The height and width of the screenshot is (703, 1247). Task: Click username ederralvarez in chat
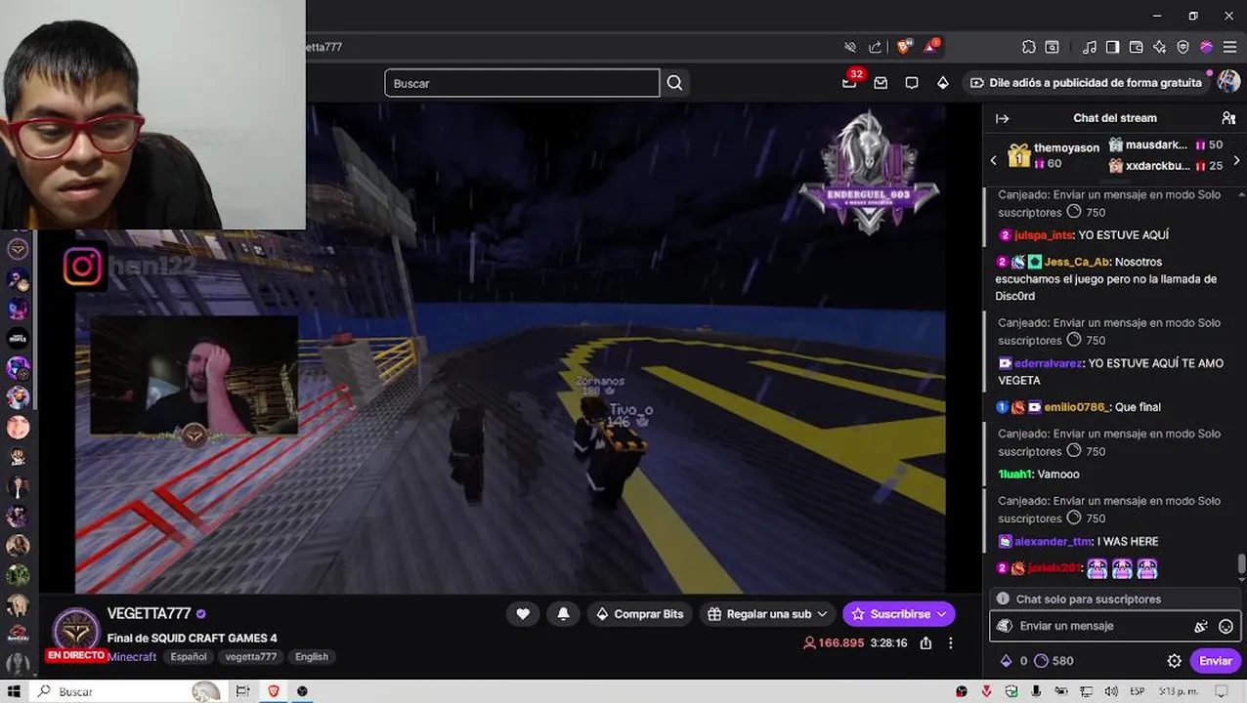pos(1049,363)
